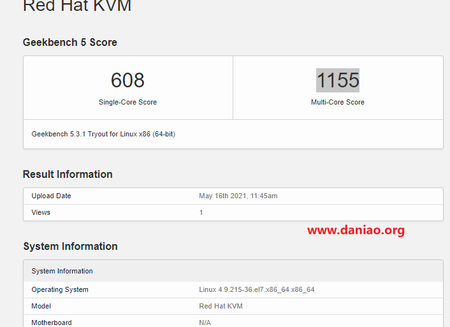
Task: Click the Geekbench 5.3.1 Tryout version text
Action: [x=103, y=134]
